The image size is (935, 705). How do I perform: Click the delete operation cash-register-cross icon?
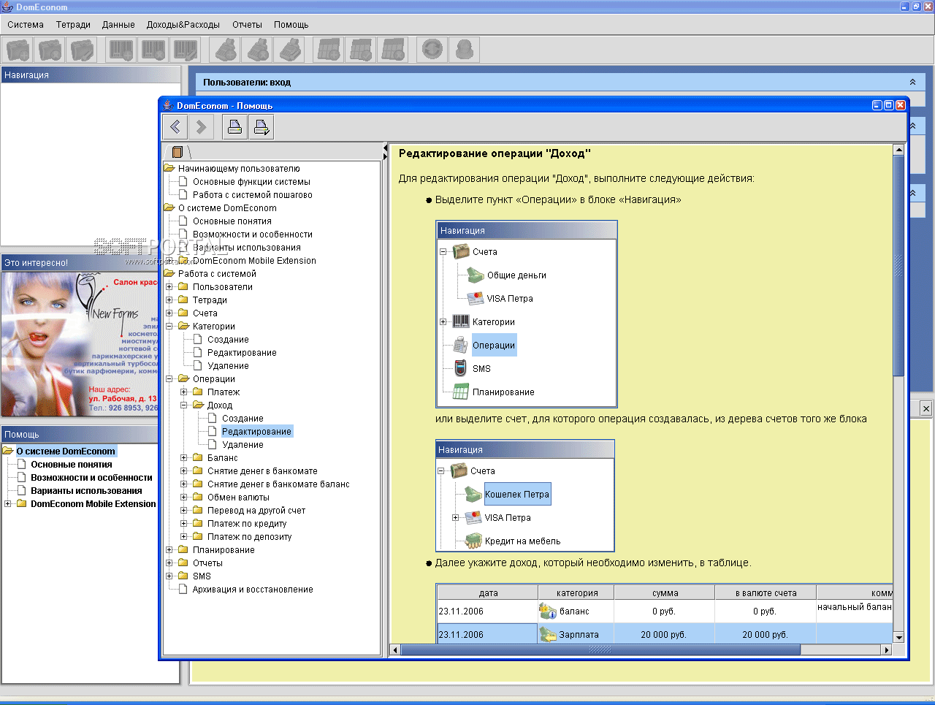(x=258, y=50)
